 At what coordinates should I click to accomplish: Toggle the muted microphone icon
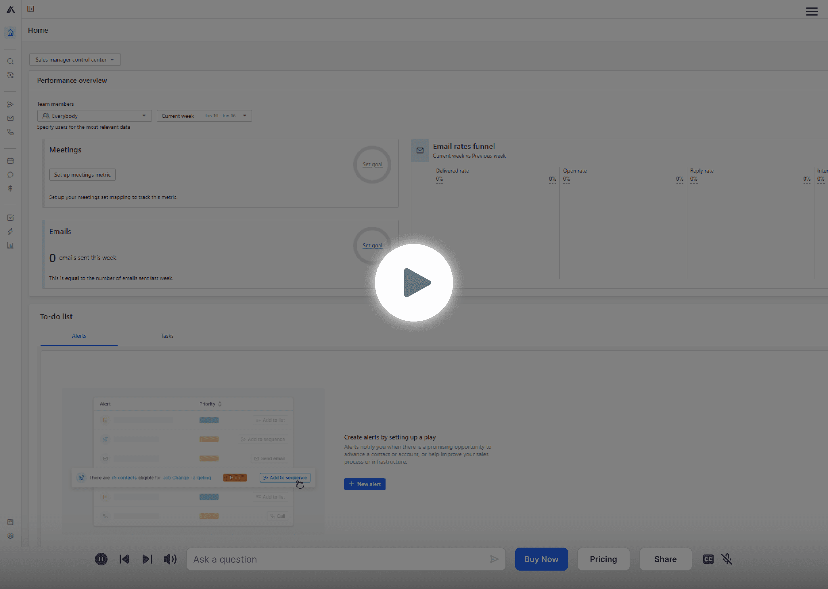click(727, 559)
